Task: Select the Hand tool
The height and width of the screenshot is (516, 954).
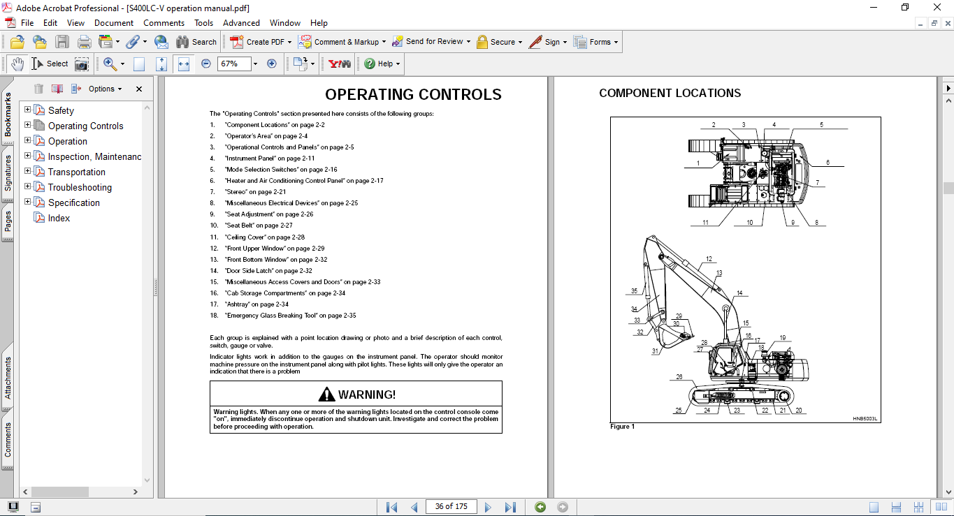Action: (x=17, y=64)
